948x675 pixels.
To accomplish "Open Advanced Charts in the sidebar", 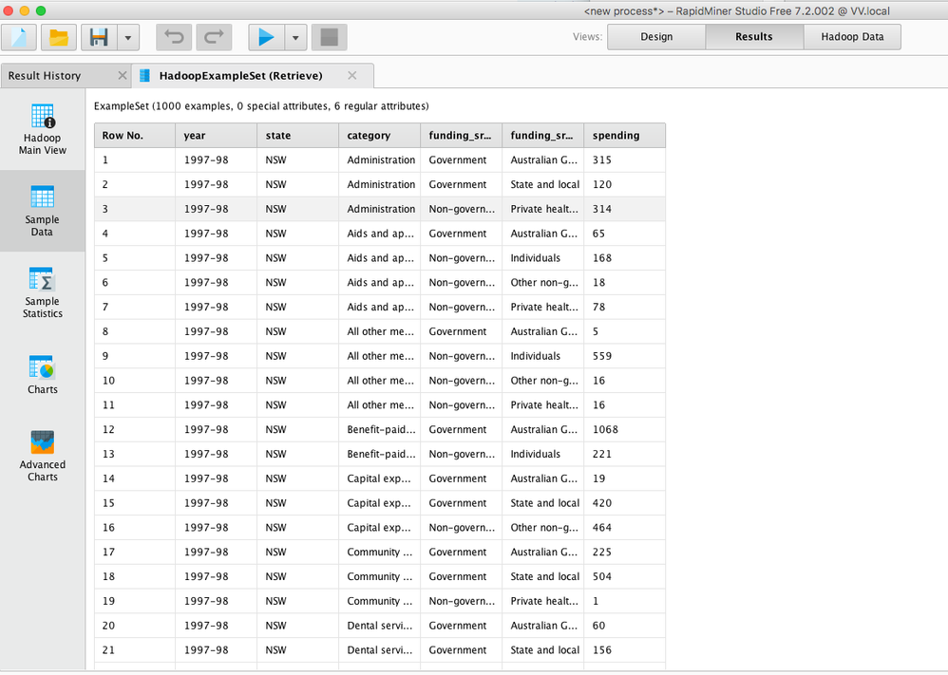I will [43, 456].
